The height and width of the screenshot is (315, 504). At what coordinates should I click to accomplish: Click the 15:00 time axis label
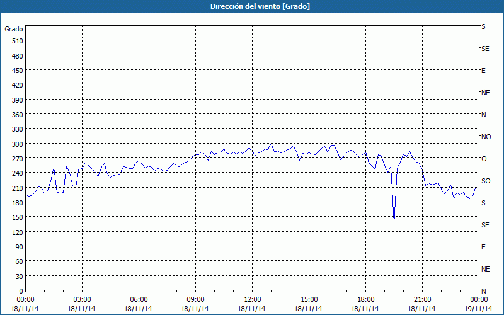click(309, 300)
